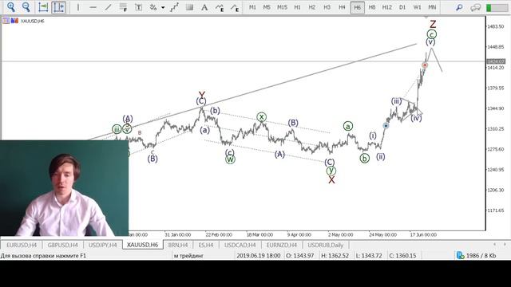Click the webcam video overlay
The image size is (511, 287).
[64, 188]
